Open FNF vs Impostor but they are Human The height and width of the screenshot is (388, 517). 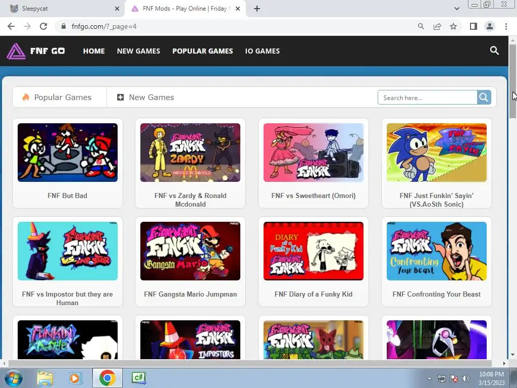click(68, 298)
